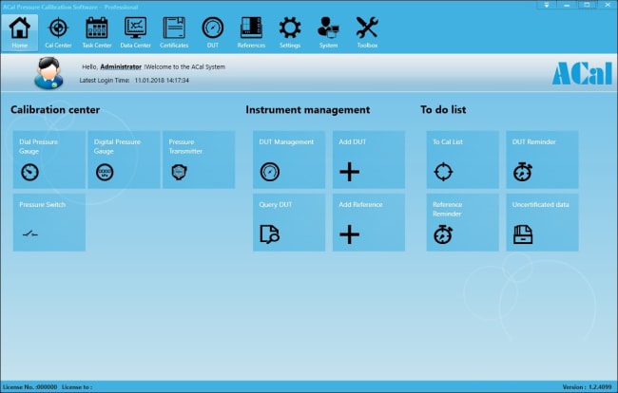Image resolution: width=618 pixels, height=393 pixels.
Task: Open the Cal Center toolbar icon
Action: tap(58, 32)
